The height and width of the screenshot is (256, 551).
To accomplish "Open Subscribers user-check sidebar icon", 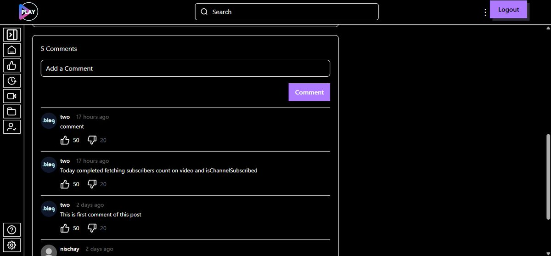I will pyautogui.click(x=12, y=127).
